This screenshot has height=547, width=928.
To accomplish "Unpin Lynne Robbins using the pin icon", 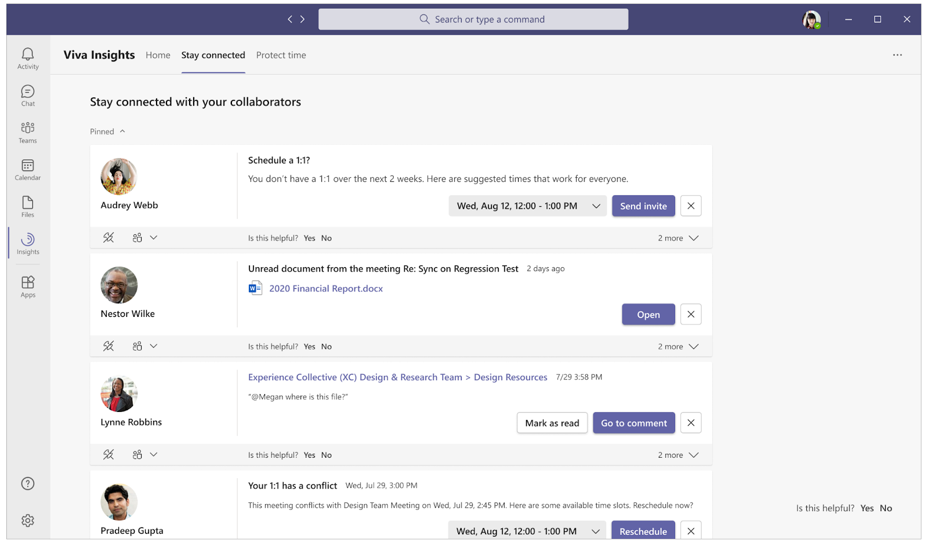I will pos(108,454).
